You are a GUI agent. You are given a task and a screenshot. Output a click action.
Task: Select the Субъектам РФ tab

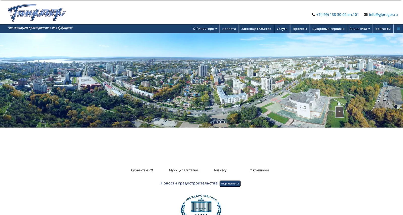click(x=142, y=170)
